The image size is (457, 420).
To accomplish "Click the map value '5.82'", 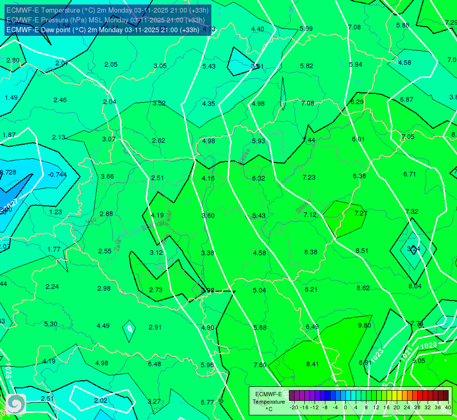I will [x=307, y=66].
